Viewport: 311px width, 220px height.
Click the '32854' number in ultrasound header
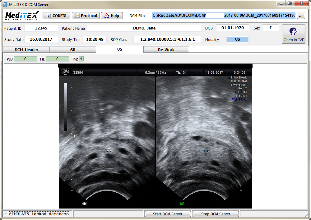tap(78, 73)
